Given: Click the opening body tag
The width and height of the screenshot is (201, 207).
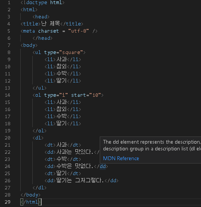Looking at the screenshot, I should tap(29, 45).
